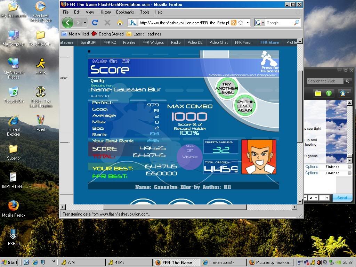Bookmark this page with the star icon
The image size is (356, 267).
coord(241,23)
